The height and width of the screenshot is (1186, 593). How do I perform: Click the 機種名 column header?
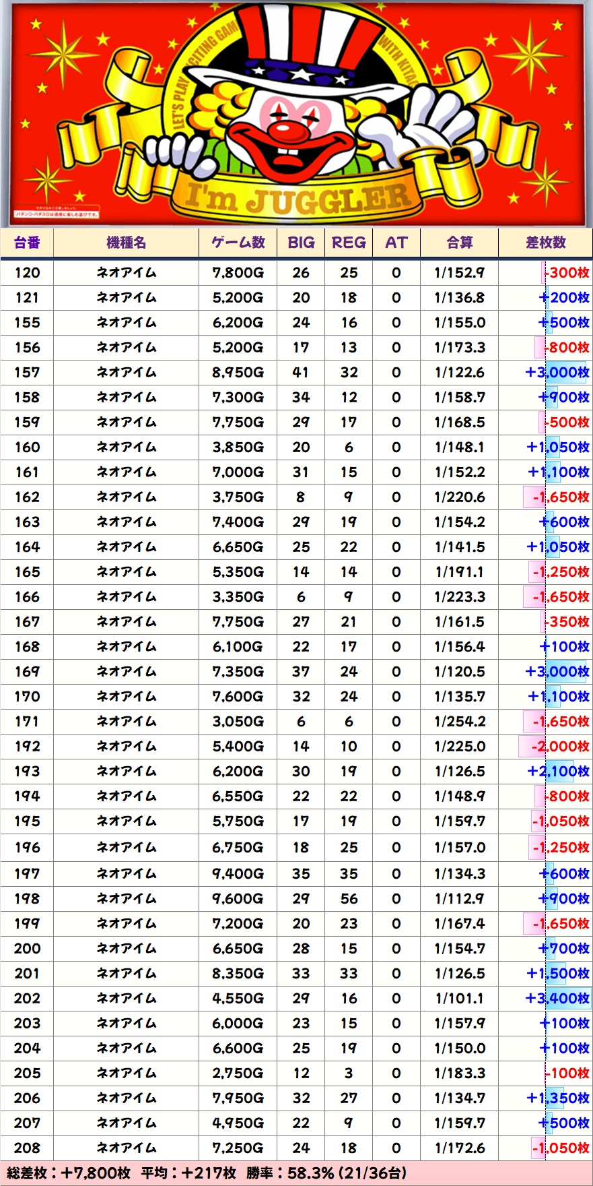click(x=126, y=243)
